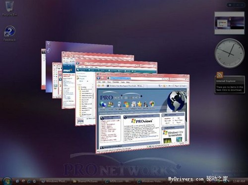The image size is (248, 185).
Task: Open the View menu in front IE window
Action: (x=109, y=82)
